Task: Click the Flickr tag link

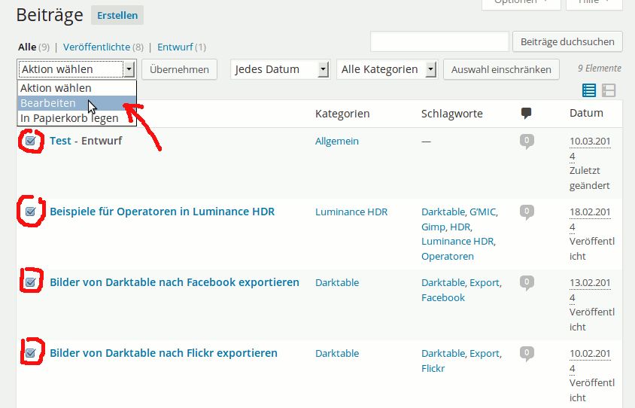Action: [433, 368]
